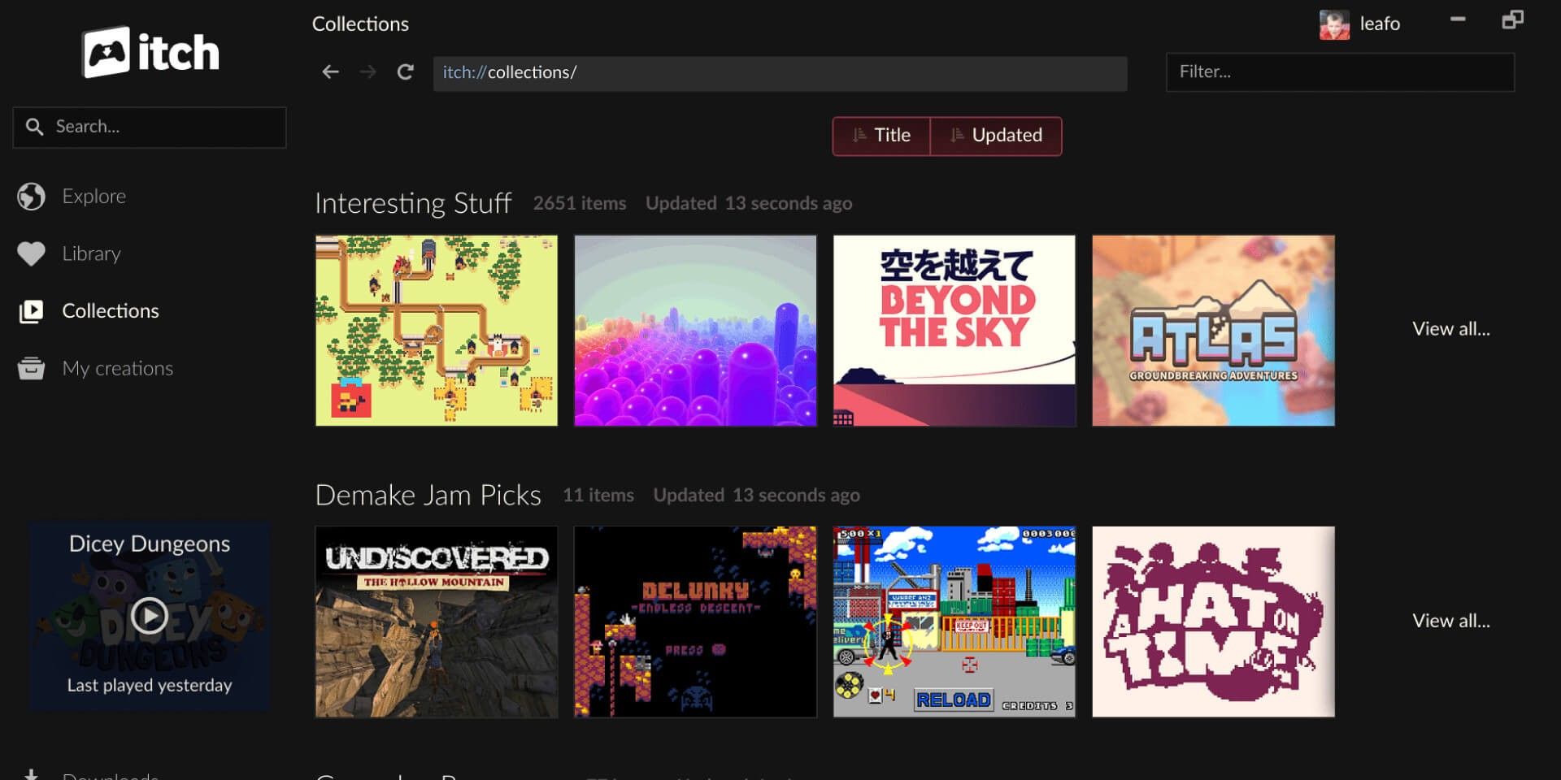Reload the collections page
The image size is (1561, 780).
405,72
